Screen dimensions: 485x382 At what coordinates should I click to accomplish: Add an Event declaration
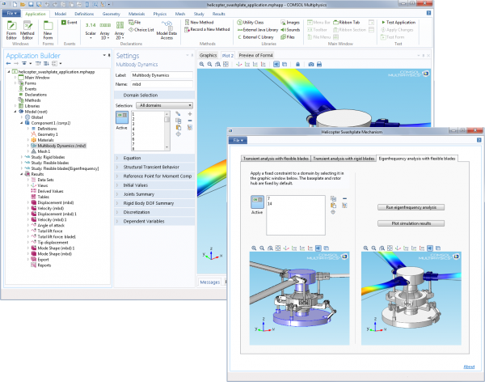point(70,23)
